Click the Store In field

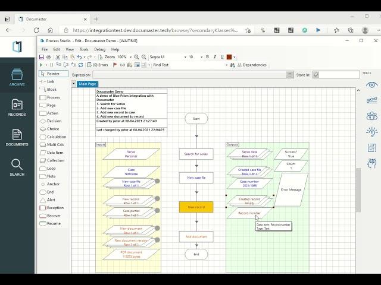pos(339,75)
